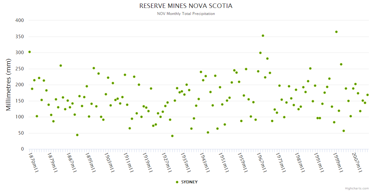This screenshot has width=372, height=191.
Task: Click the 2007m11 x-axis label
Action: click(x=358, y=162)
